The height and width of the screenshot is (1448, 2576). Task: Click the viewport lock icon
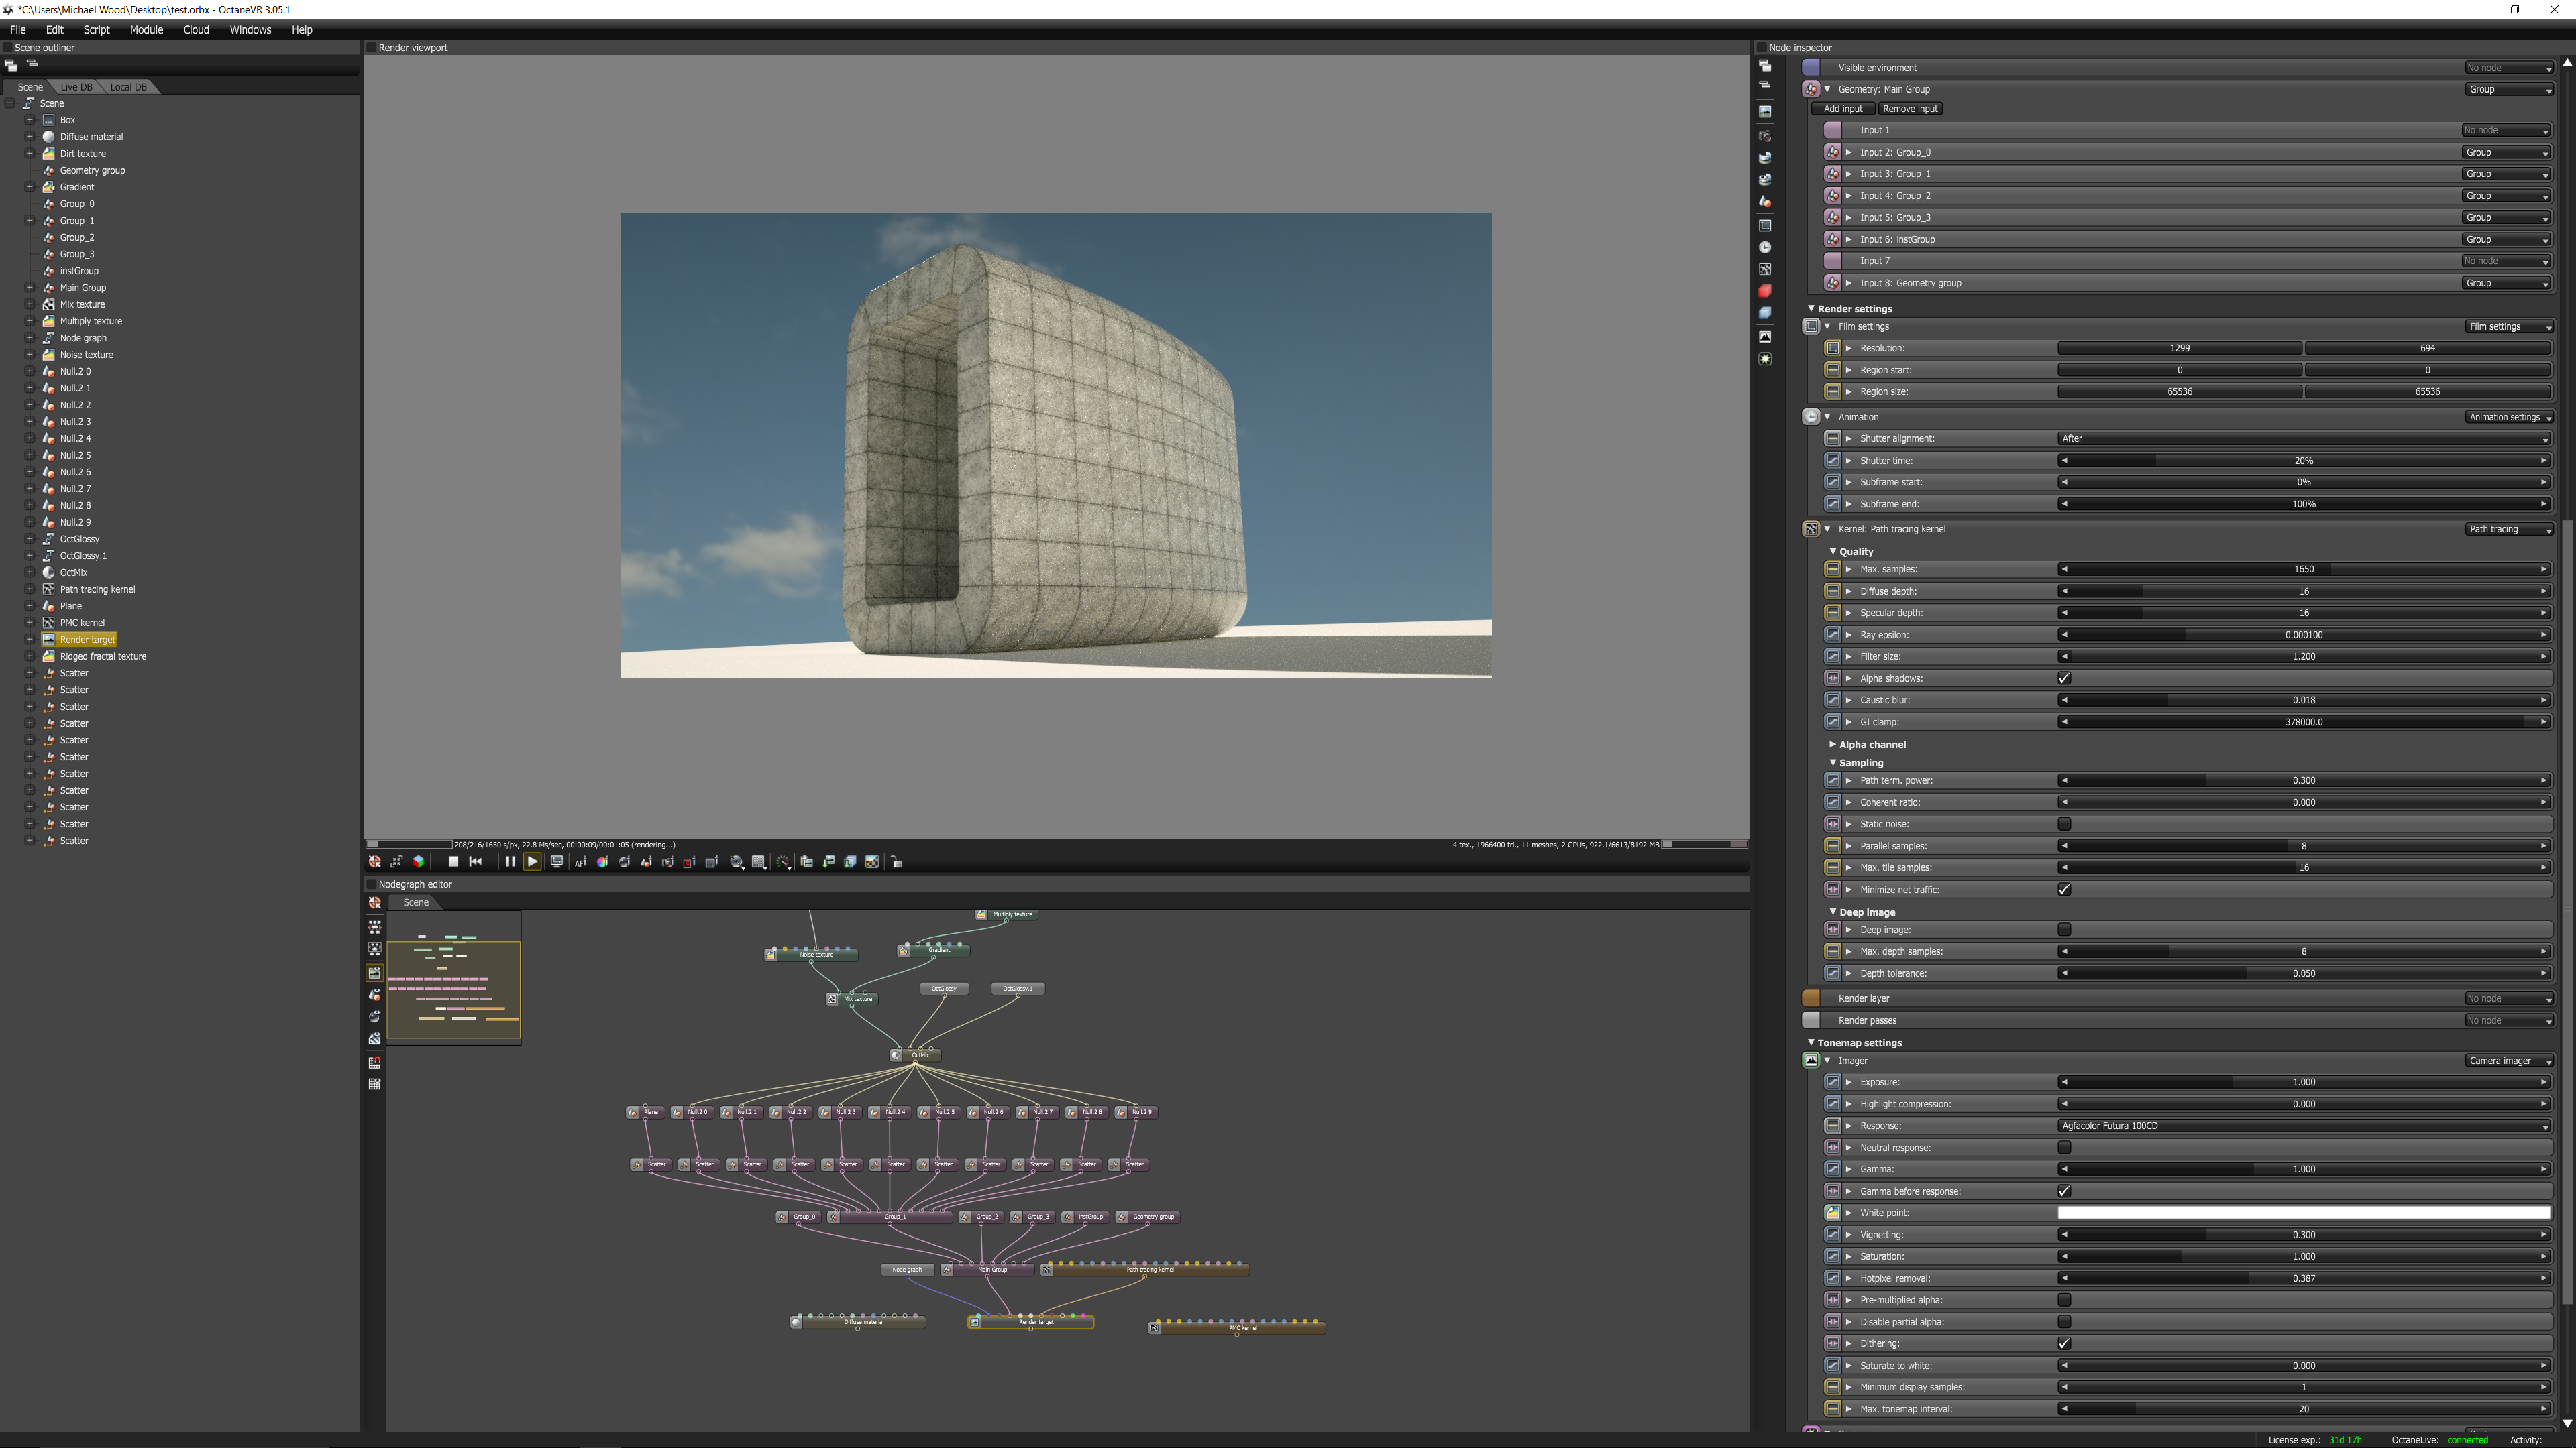896,861
